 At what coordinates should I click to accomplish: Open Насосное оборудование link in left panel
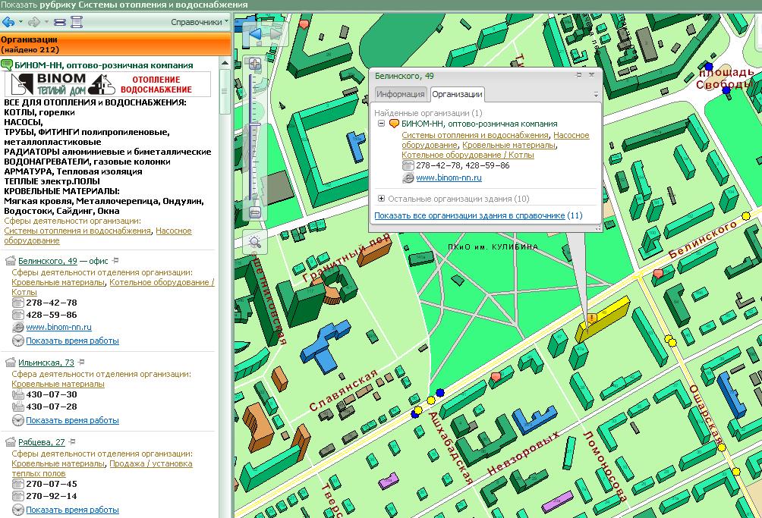98,235
